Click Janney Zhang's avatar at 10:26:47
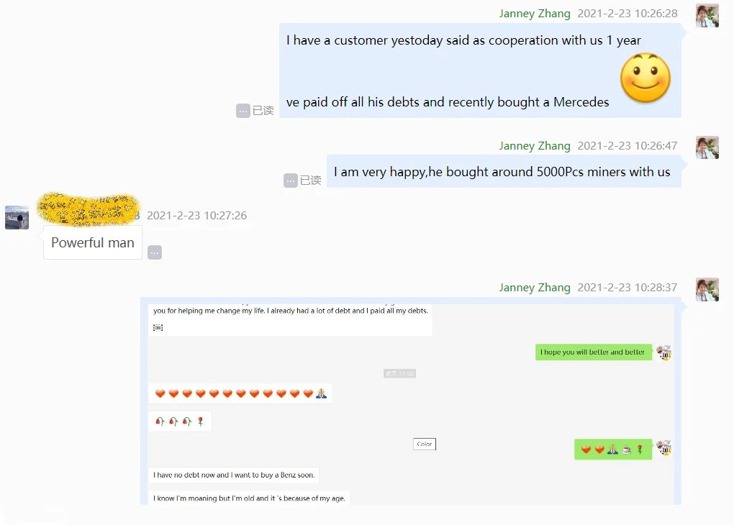Screen dimensions: 734x525 707,147
